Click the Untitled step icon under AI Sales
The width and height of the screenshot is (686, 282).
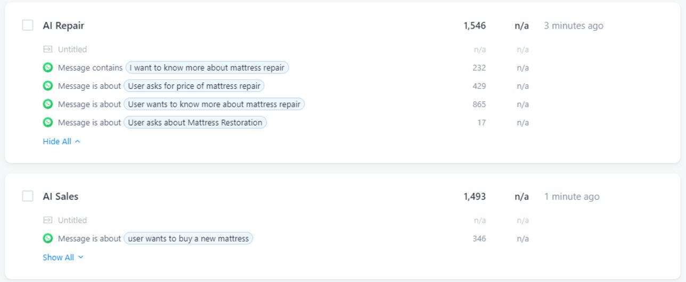pyautogui.click(x=48, y=220)
